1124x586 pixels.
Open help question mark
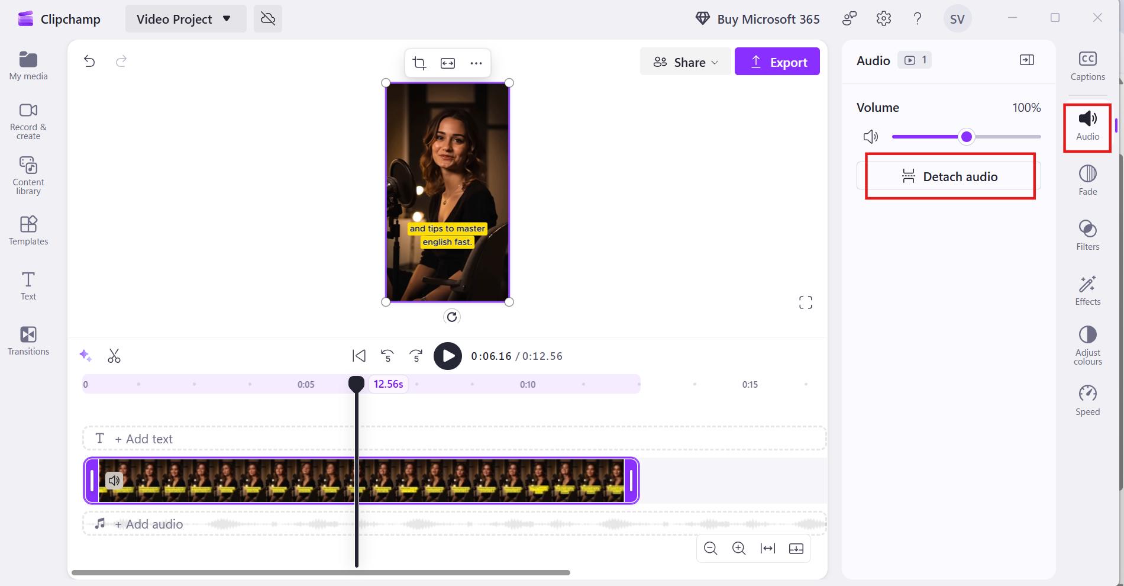917,18
